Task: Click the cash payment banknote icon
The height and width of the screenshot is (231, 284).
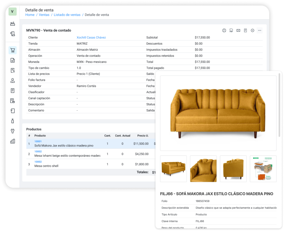Action: 238,30
